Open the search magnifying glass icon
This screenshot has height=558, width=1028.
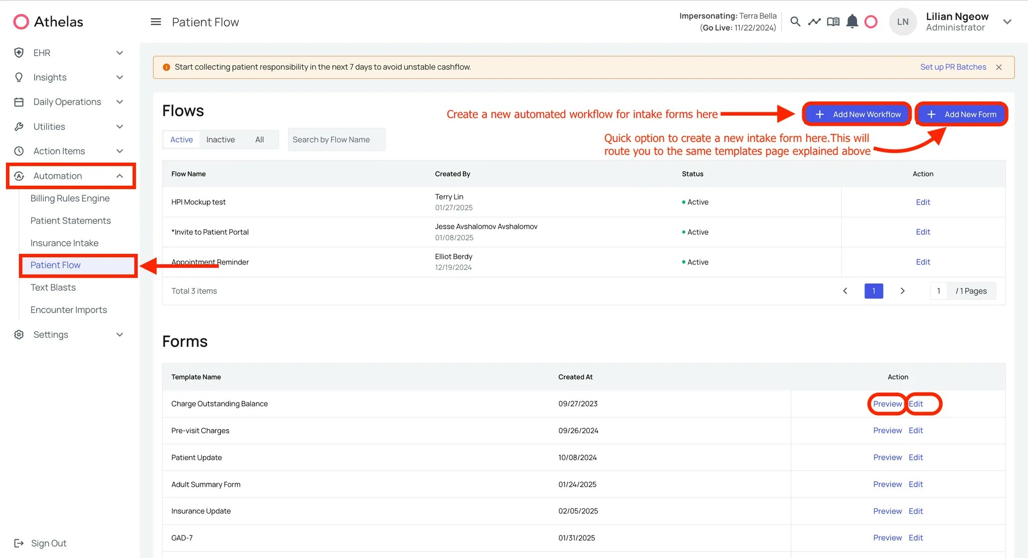pyautogui.click(x=795, y=22)
